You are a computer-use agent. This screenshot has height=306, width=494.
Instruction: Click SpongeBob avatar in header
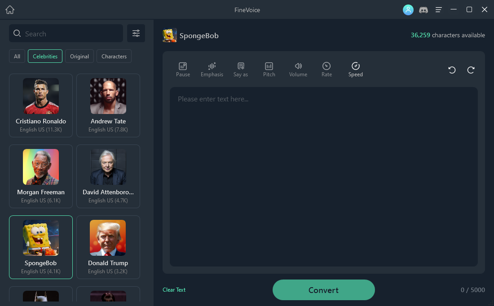170,35
